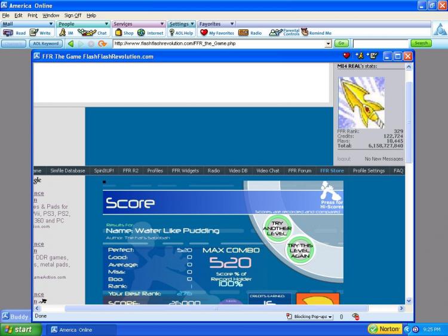Click the AOL Help question icon

click(171, 33)
